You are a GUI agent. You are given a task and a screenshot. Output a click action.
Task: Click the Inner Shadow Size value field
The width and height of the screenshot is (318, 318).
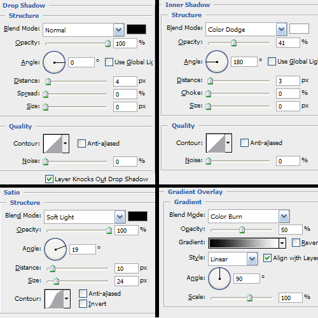coord(288,106)
